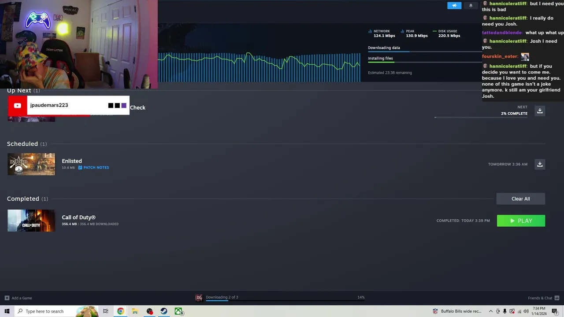Click the Clear All button
Screen dimensions: 564x317
[x=521, y=199]
